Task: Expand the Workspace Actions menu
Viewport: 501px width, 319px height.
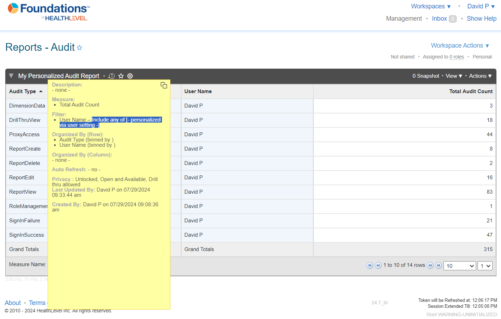Action: click(x=460, y=46)
